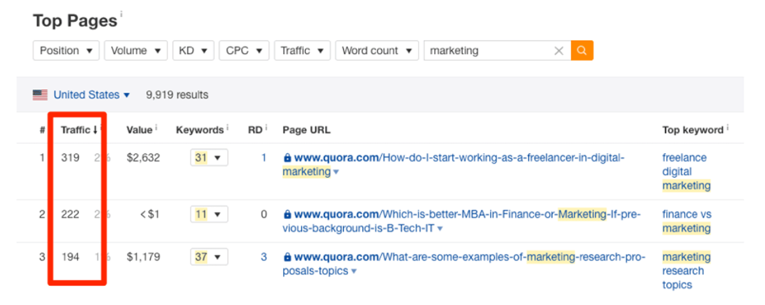This screenshot has width=765, height=305.
Task: Click the info icon beside RD column
Action: pyautogui.click(x=266, y=128)
